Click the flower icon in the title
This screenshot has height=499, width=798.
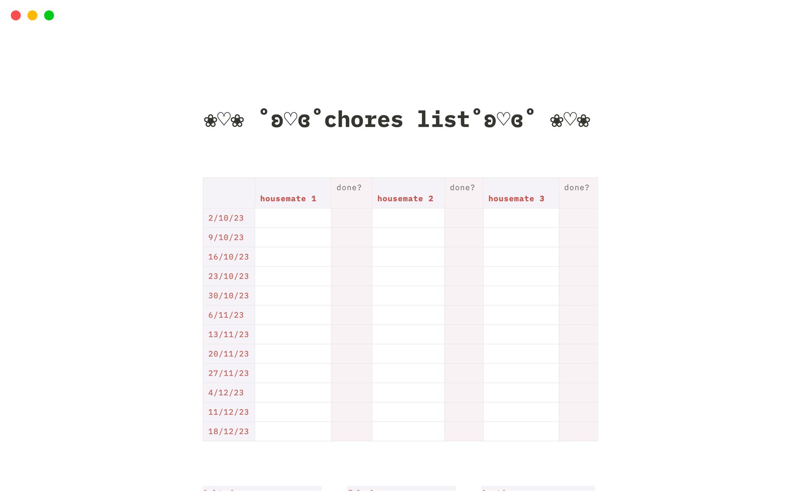click(209, 121)
